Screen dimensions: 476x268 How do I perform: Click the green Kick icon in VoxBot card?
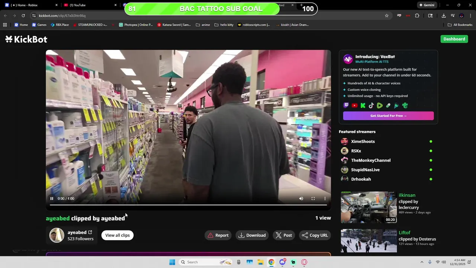click(x=363, y=106)
